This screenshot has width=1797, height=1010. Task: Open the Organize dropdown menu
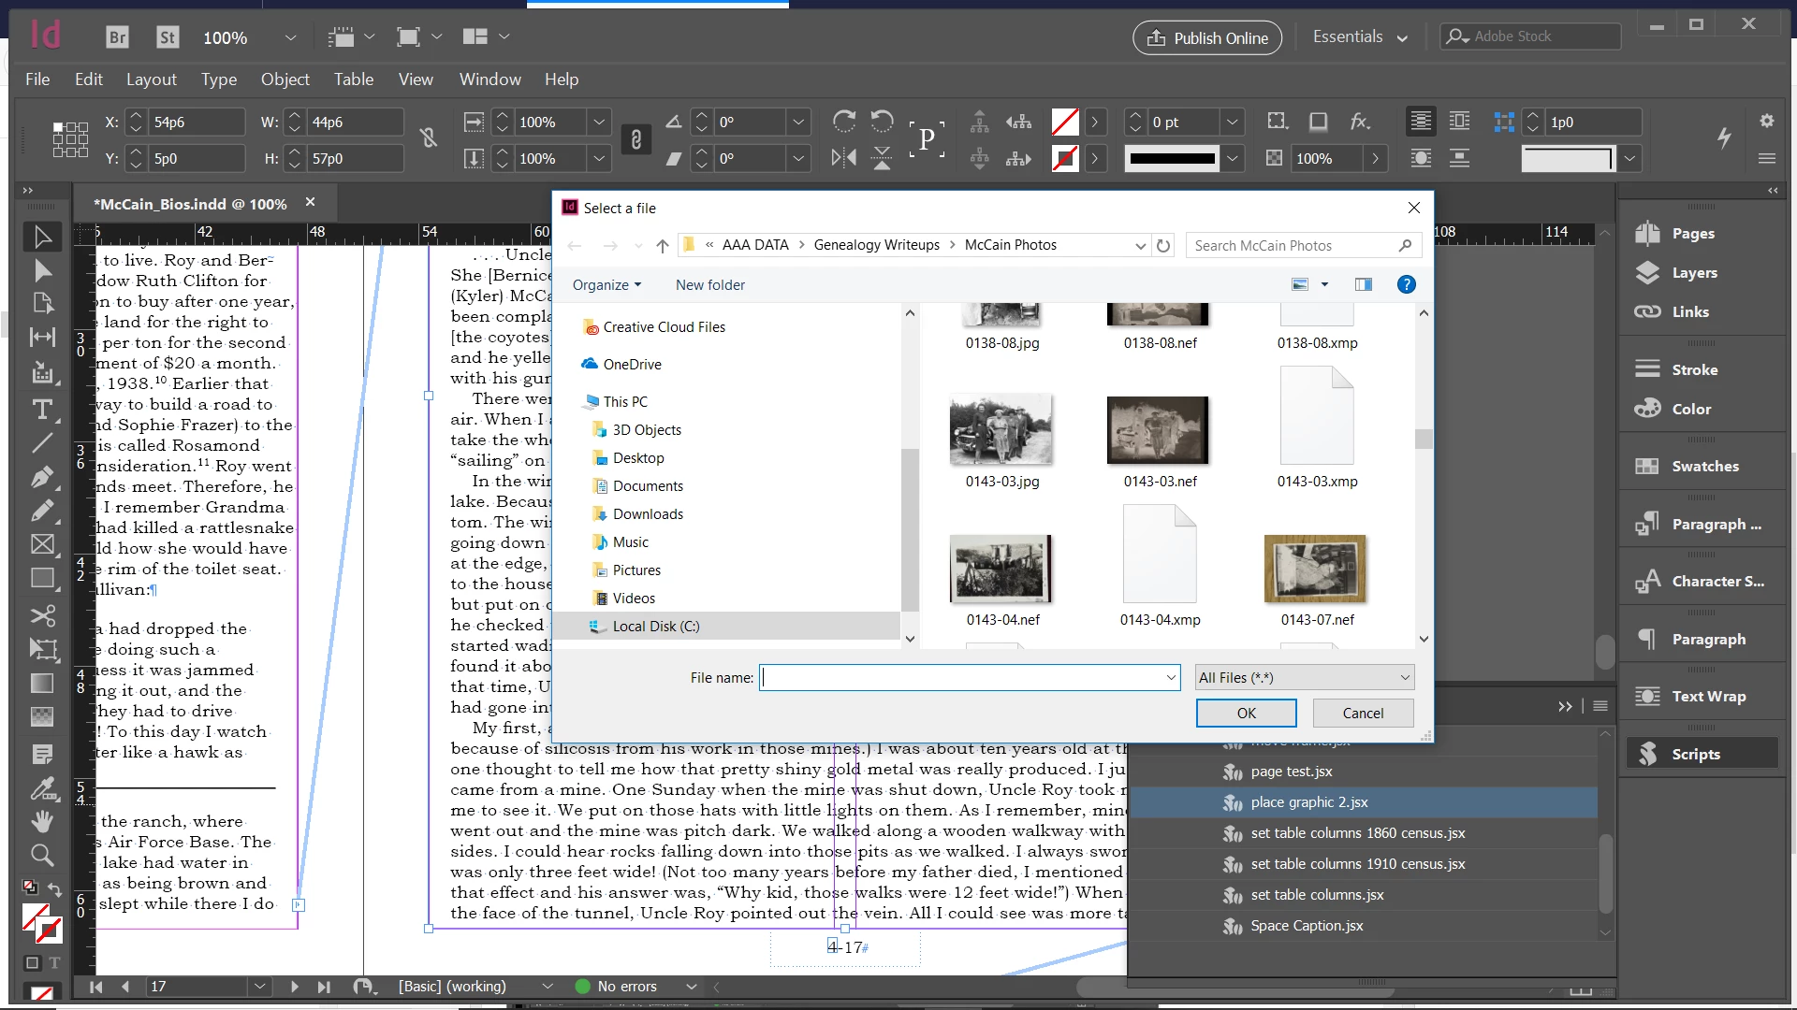coord(606,284)
